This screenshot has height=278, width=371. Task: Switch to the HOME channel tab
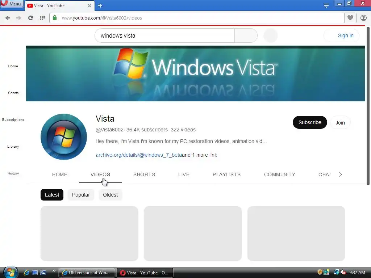60,174
